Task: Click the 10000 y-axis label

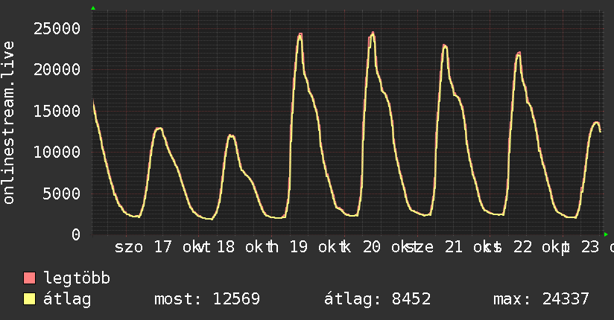Action: click(57, 152)
